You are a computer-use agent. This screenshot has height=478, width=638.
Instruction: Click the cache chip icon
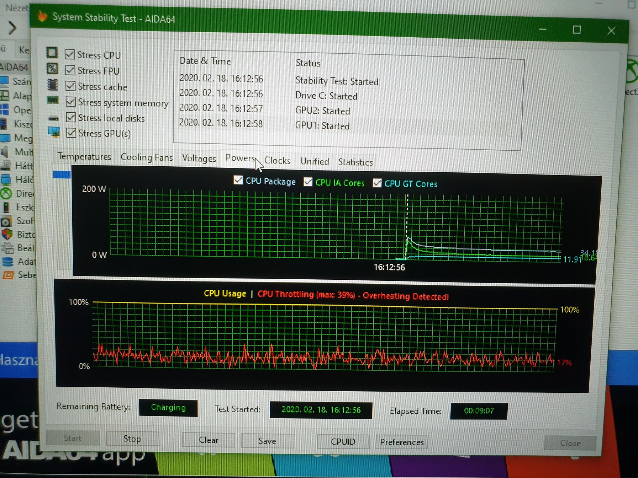tap(53, 85)
